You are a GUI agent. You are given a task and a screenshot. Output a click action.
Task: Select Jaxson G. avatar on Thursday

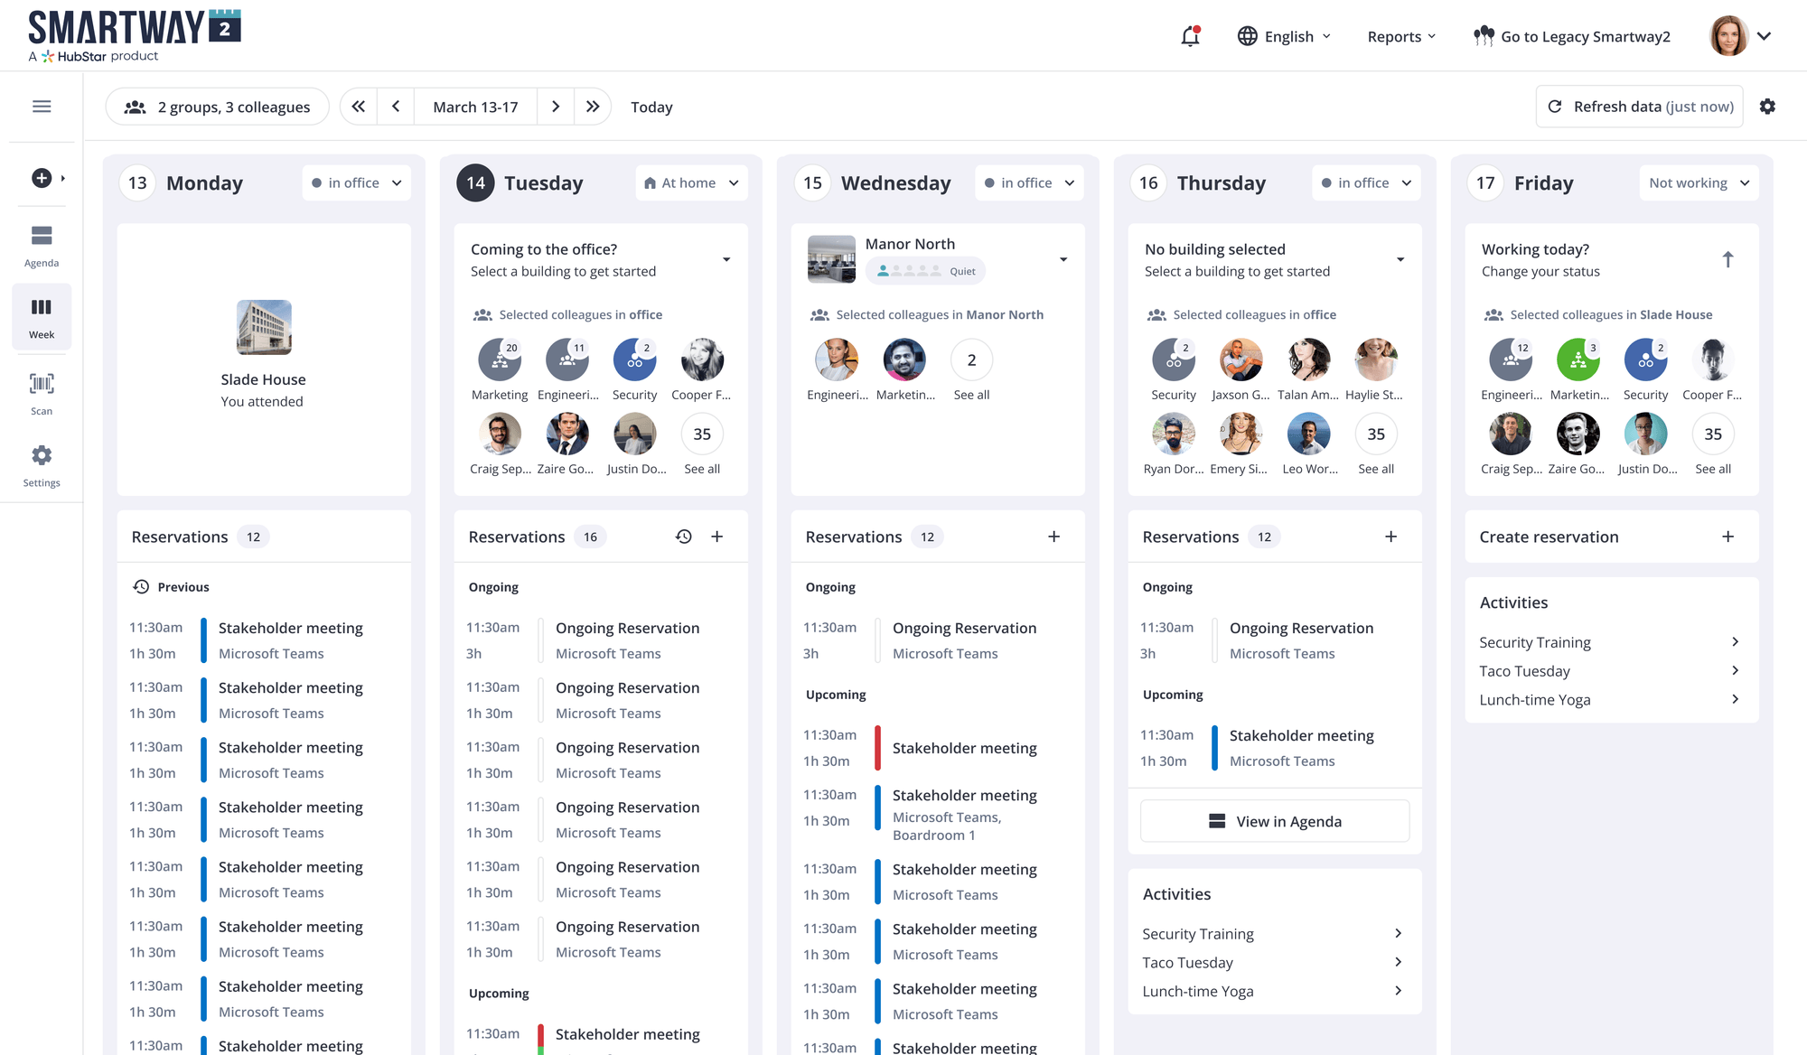(x=1241, y=360)
